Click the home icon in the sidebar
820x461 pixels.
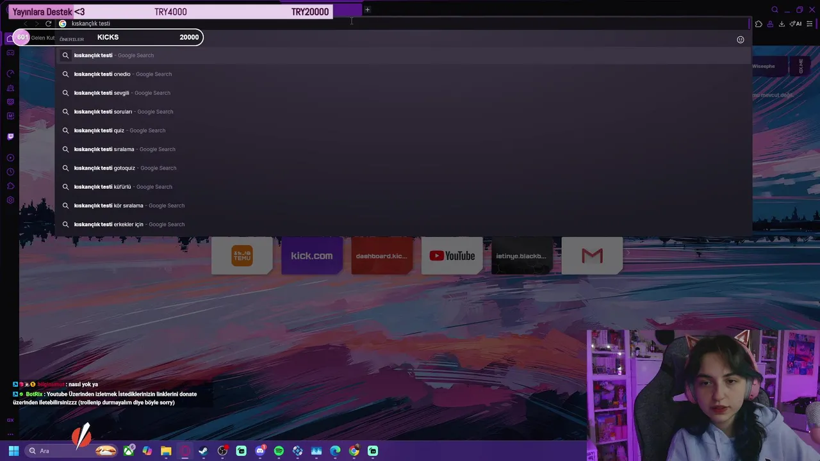click(x=10, y=38)
